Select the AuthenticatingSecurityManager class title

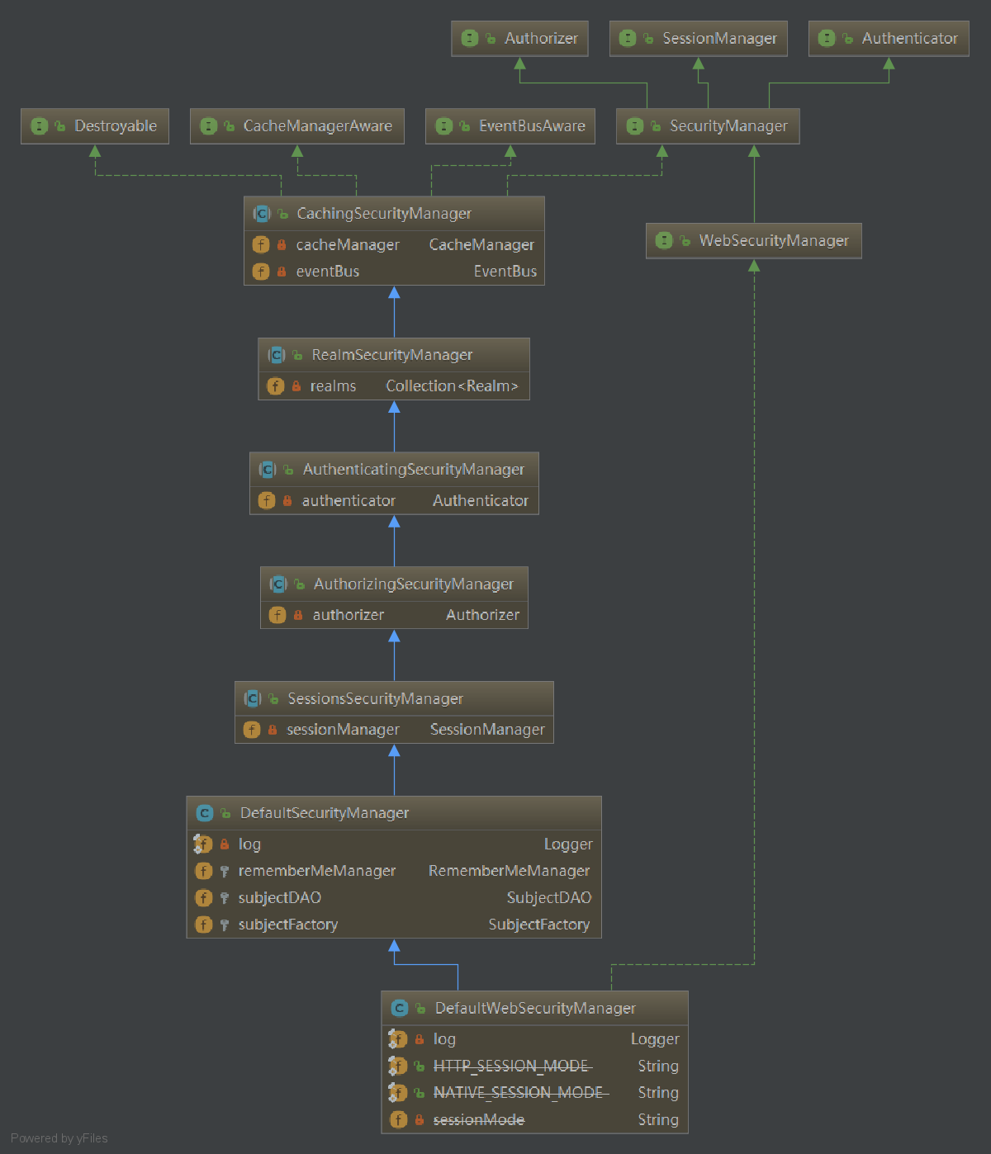click(x=413, y=469)
